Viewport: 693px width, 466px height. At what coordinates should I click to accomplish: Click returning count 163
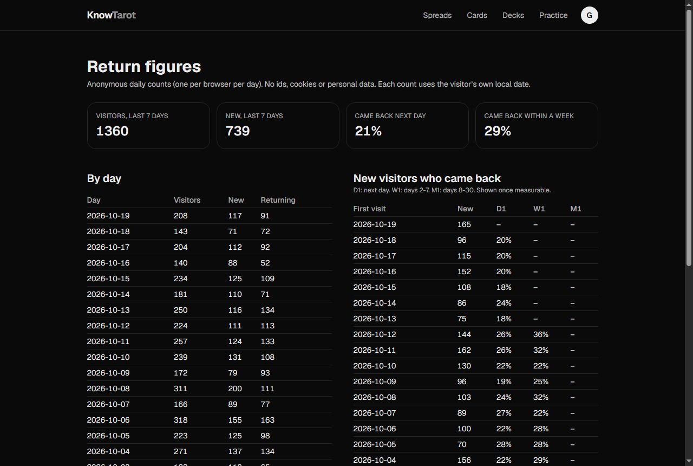267,420
